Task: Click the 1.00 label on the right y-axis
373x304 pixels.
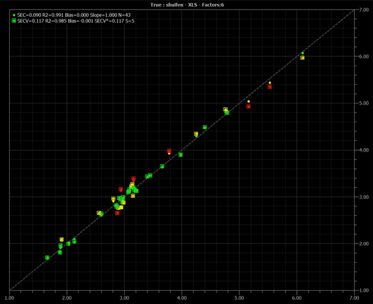Action: (x=364, y=291)
